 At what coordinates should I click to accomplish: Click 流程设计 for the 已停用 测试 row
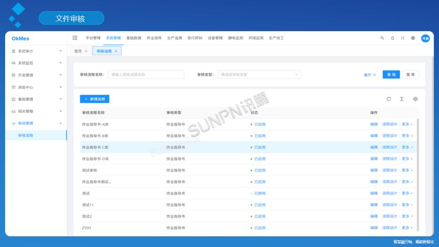coord(389,193)
